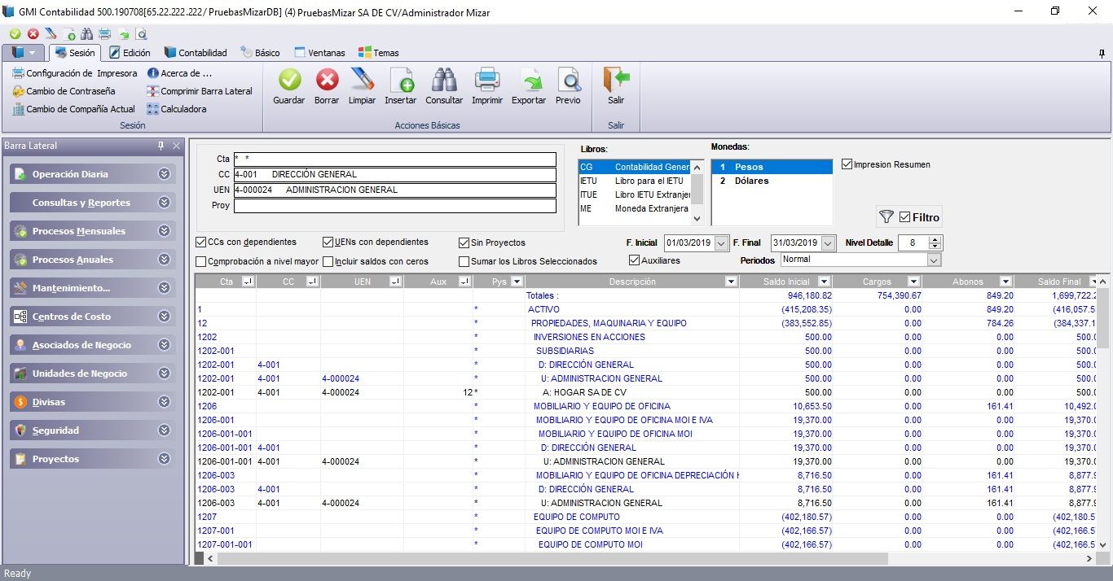This screenshot has height=581, width=1113.
Task: Click Comprimir Barra Lateral
Action: coord(200,91)
